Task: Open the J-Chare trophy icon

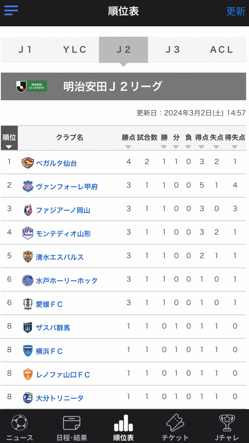Action: (227, 423)
